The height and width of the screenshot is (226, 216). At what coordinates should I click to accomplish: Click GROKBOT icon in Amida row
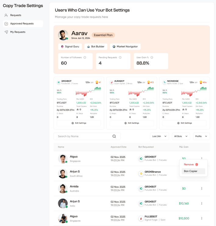pos(141,188)
